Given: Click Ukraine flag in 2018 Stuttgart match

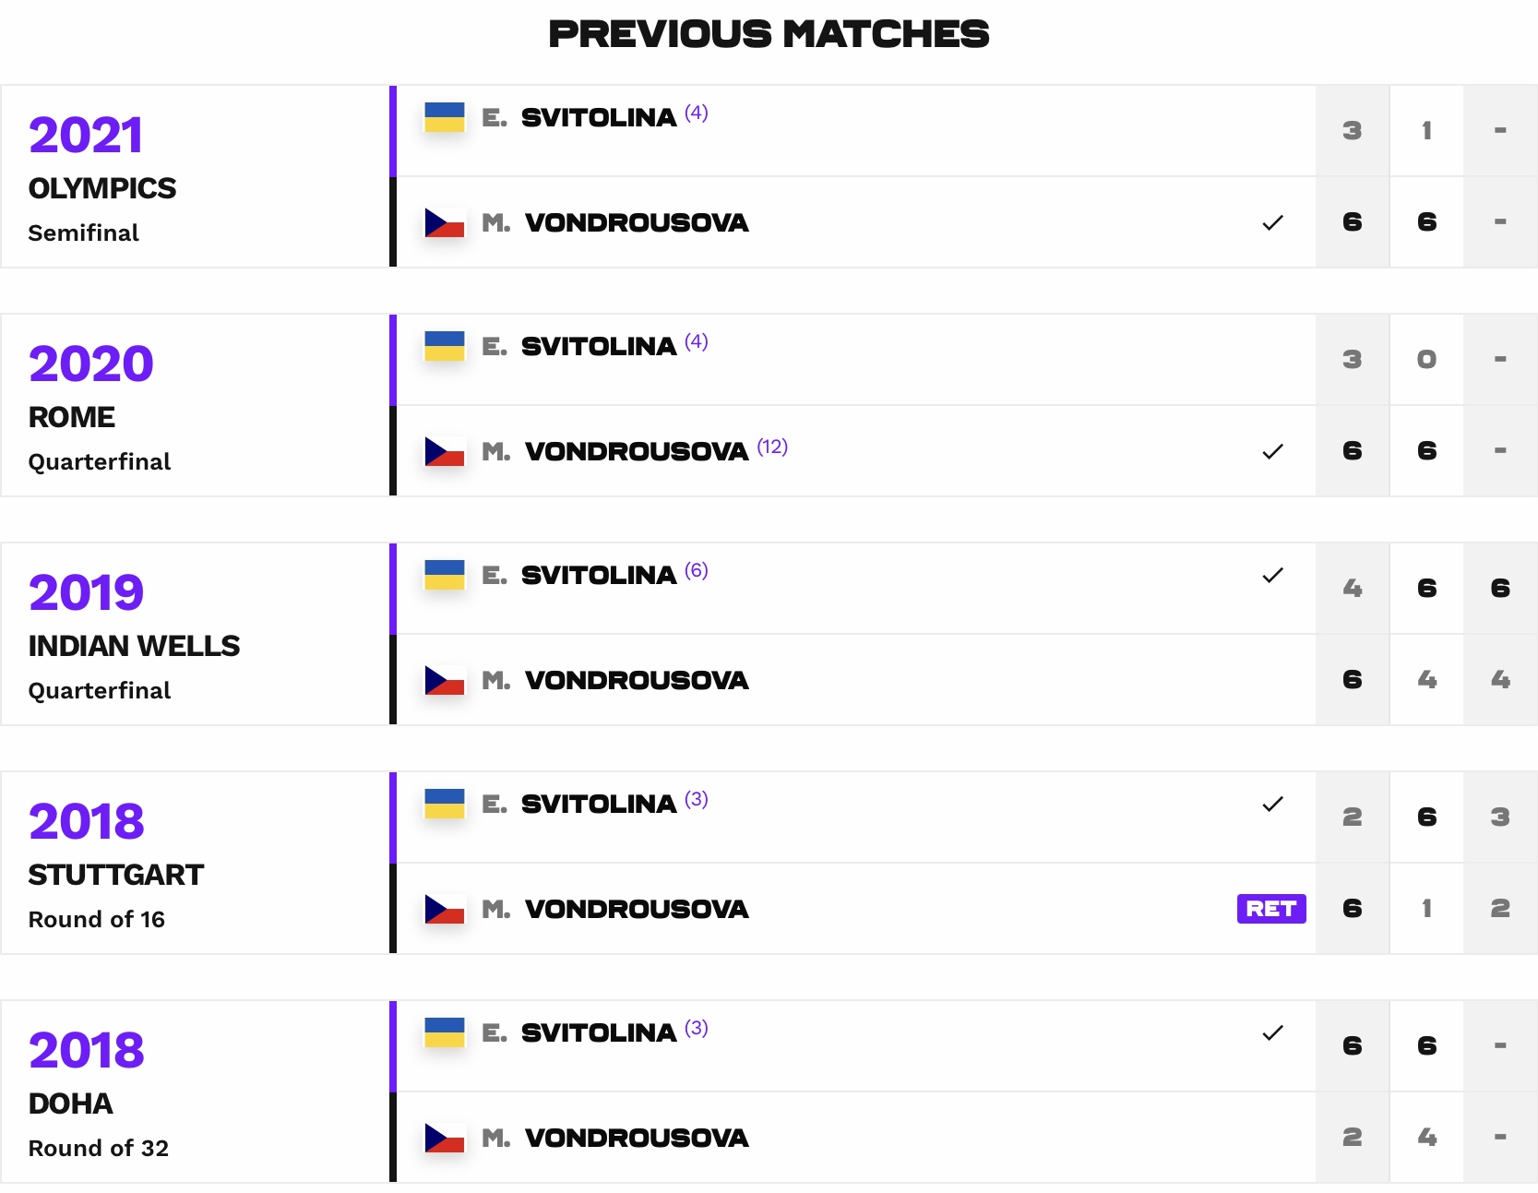Looking at the screenshot, I should click(444, 804).
